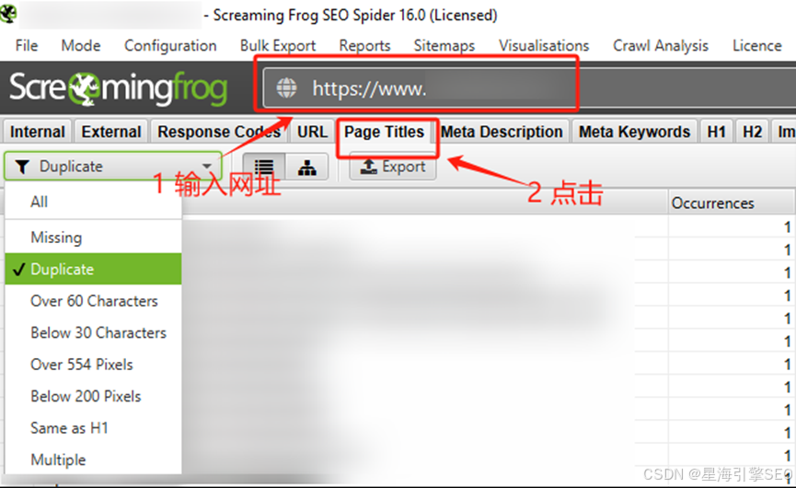Open the Licence menu
Screen dimensions: 796x488
(x=756, y=46)
